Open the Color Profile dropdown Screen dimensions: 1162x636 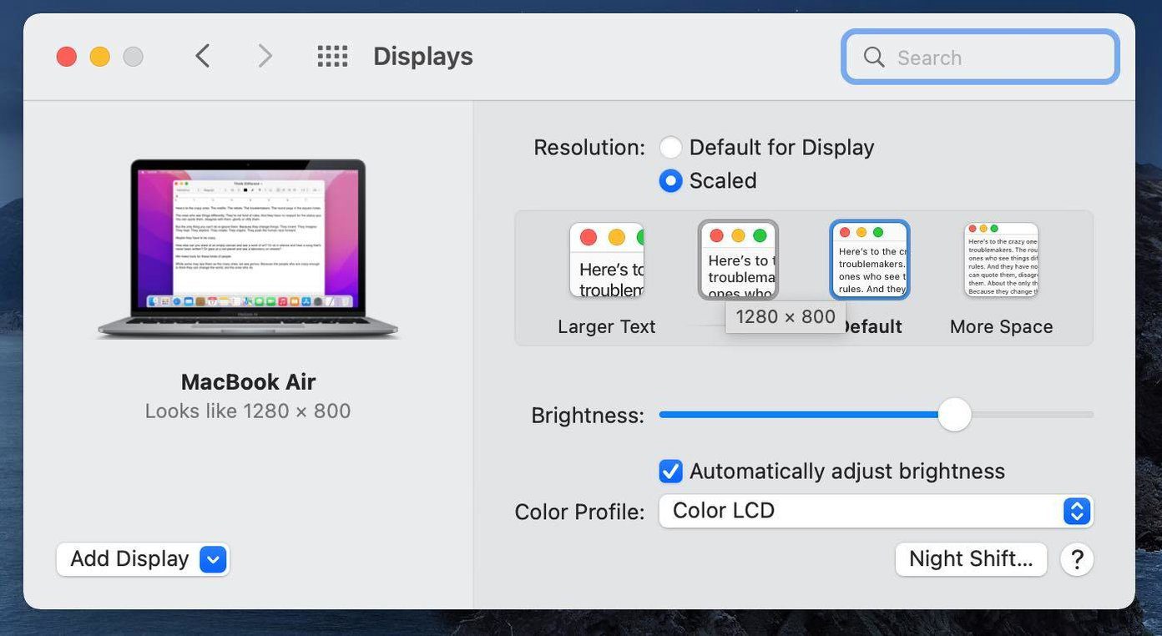point(876,511)
